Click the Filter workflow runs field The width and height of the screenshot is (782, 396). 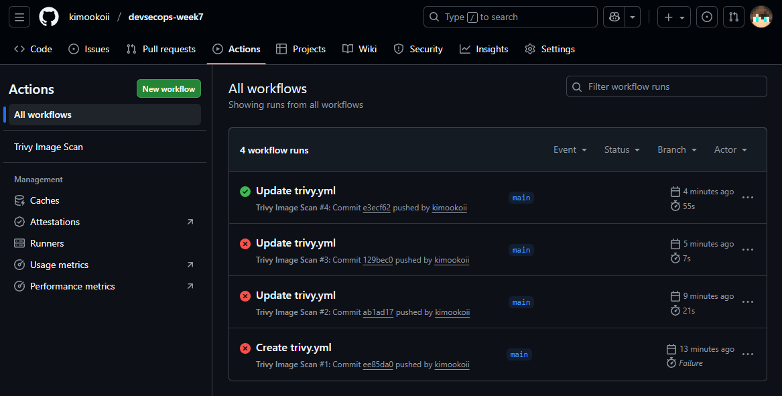(667, 86)
